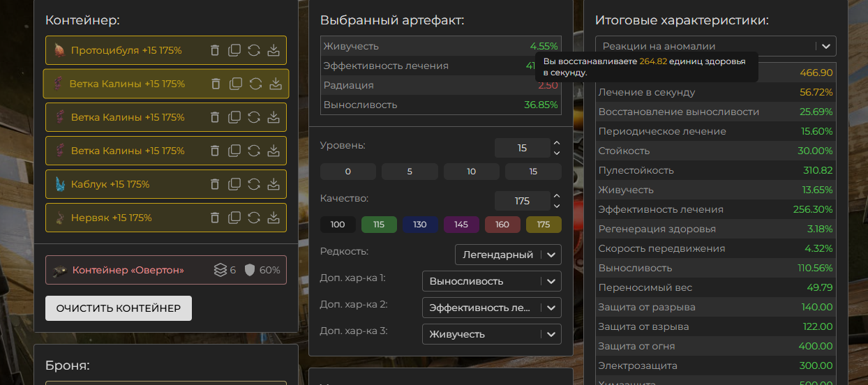The width and height of the screenshot is (868, 385).
Task: Delete the Протоцибуля artifact with trash icon
Action: 215,50
